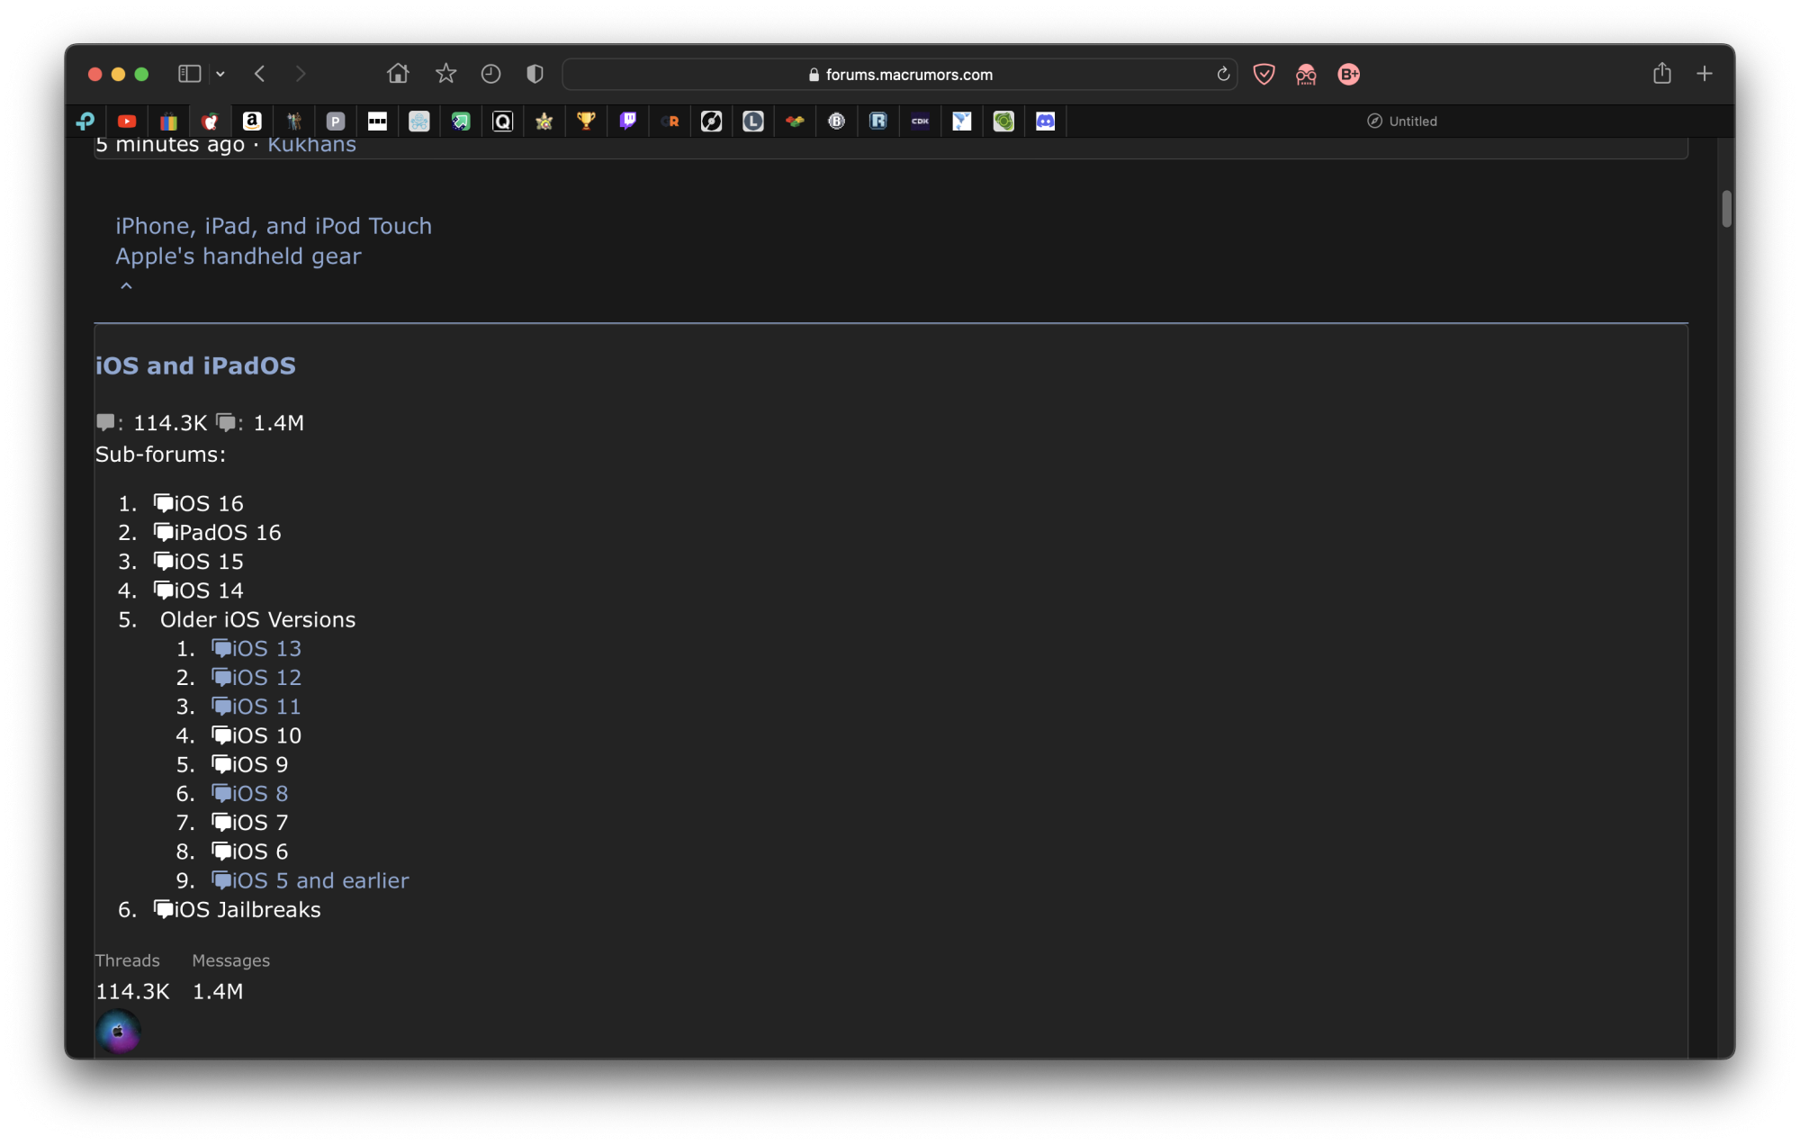Bookmark page with star icon

(x=445, y=74)
